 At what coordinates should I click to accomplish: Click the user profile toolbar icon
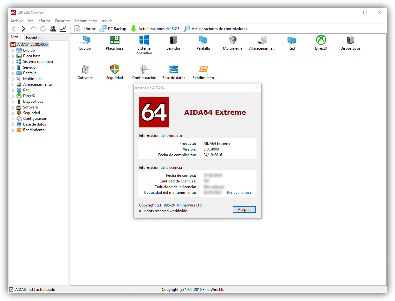tap(53, 29)
